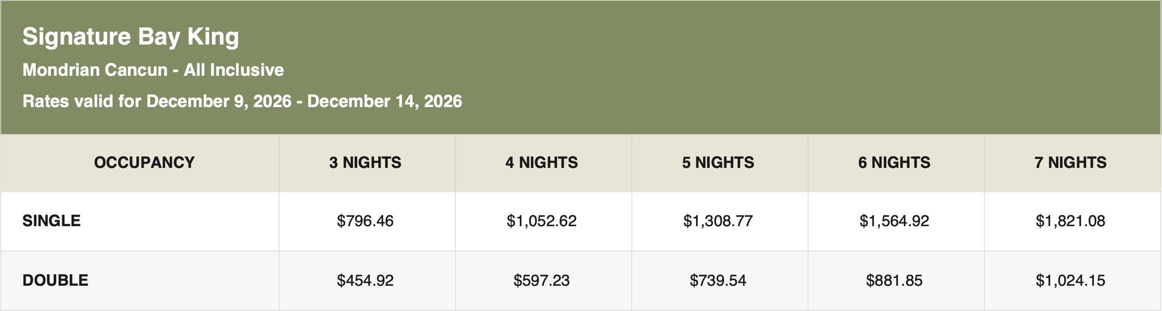The height and width of the screenshot is (311, 1162).
Task: Click the double 3-night rate $454.92
Action: click(x=365, y=280)
